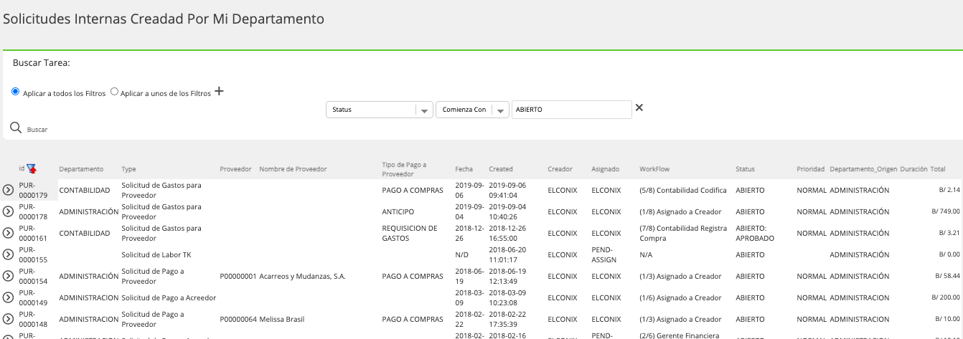Click 'Acarreos y Mudanzas, S.A.' provider name

point(302,276)
